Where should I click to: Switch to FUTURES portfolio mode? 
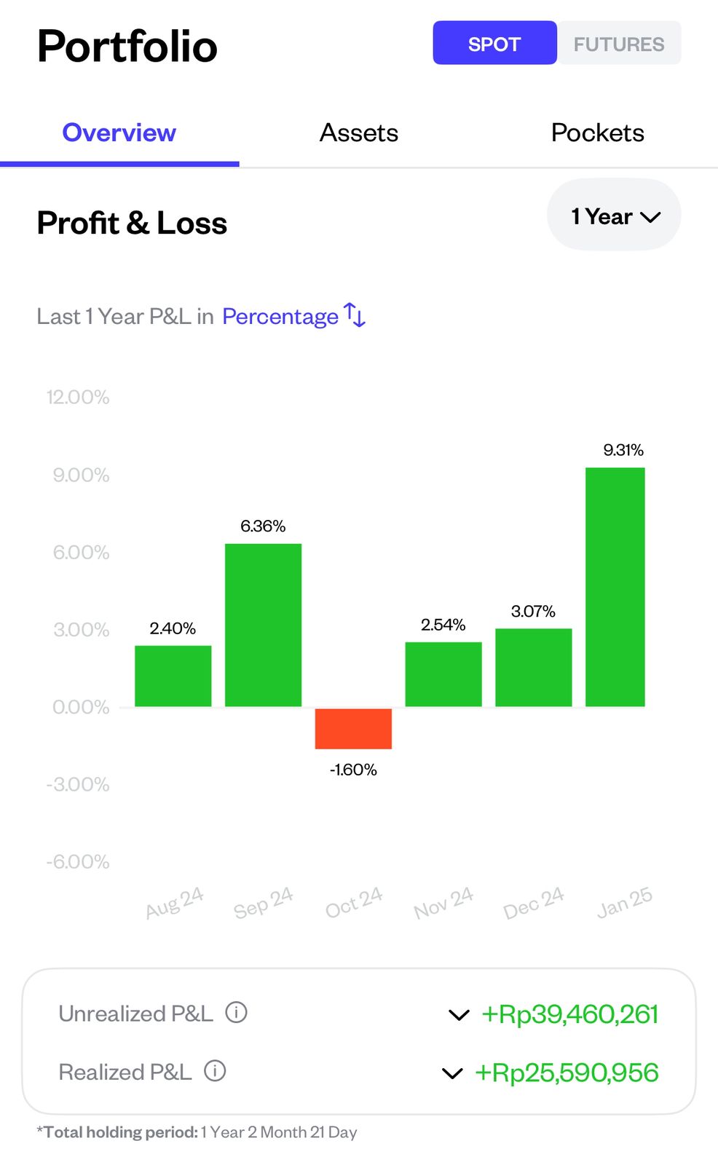(619, 44)
